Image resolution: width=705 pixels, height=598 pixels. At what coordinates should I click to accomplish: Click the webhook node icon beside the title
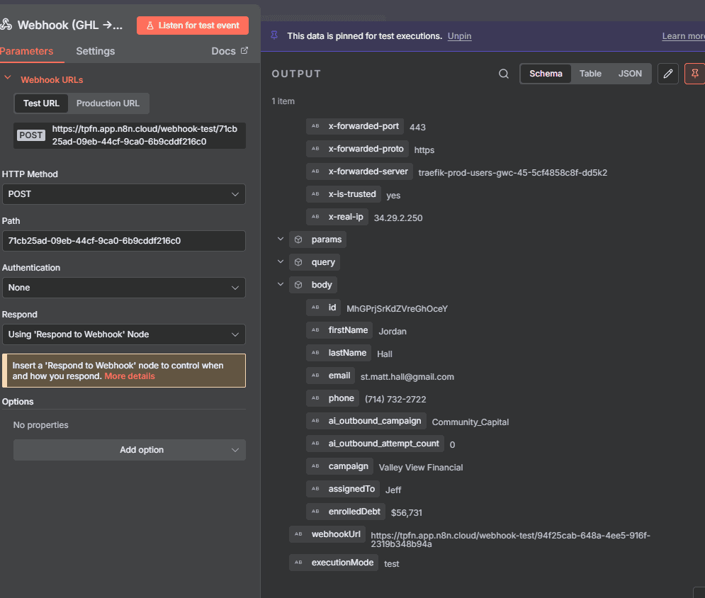tap(6, 25)
